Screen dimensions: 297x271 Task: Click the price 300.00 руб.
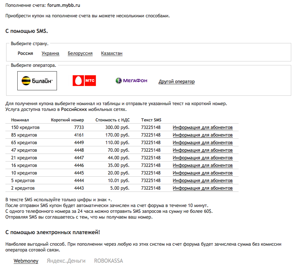pyautogui.click(x=118, y=128)
